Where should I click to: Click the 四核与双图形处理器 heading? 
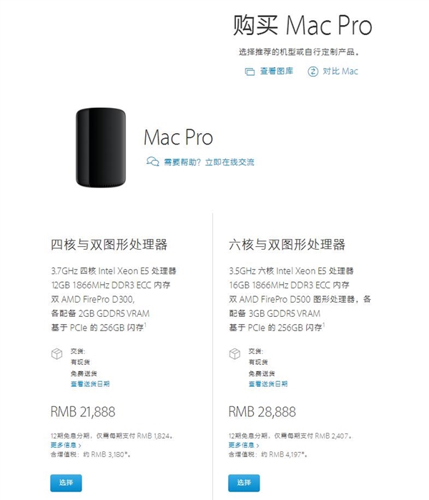[x=109, y=245]
